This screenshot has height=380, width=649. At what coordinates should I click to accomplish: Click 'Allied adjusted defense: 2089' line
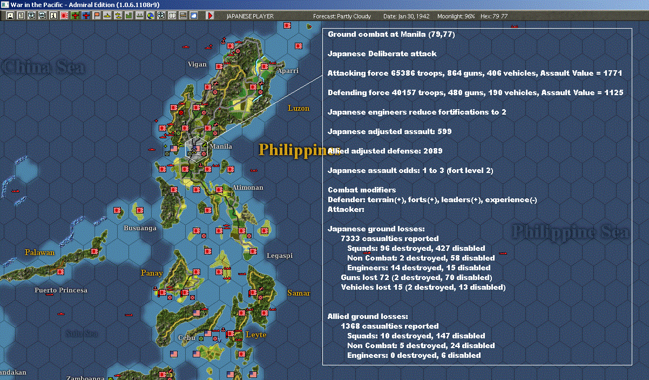[386, 151]
